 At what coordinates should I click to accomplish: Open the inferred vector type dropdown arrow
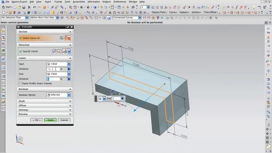pos(69,51)
